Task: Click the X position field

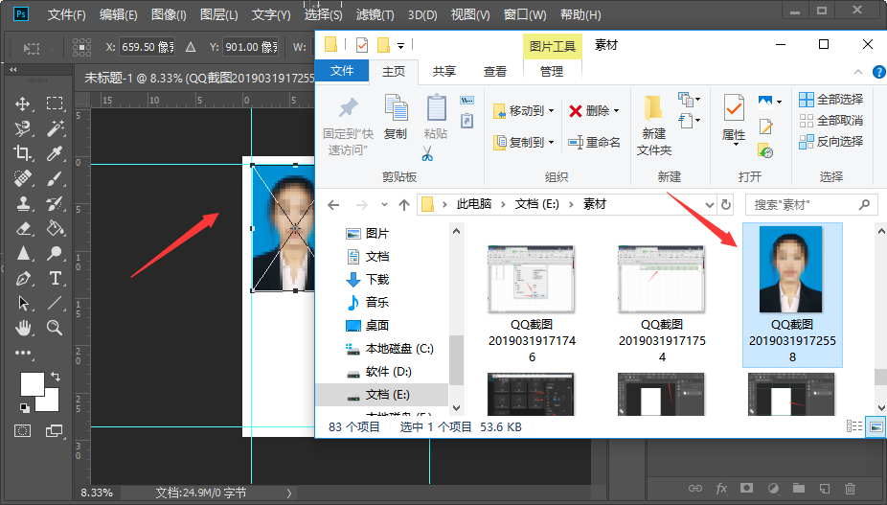Action: [148, 47]
